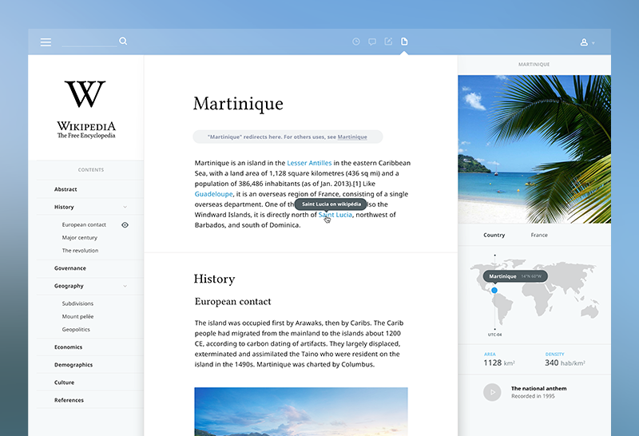The width and height of the screenshot is (639, 436).
Task: Play the national anthem recording
Action: 492,392
